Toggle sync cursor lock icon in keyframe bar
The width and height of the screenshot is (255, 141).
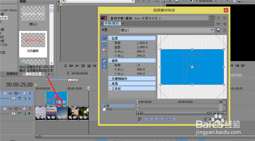139,119
